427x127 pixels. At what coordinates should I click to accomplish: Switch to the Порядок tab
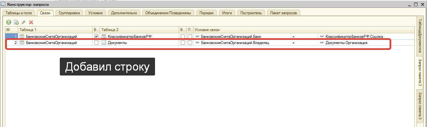tap(207, 13)
